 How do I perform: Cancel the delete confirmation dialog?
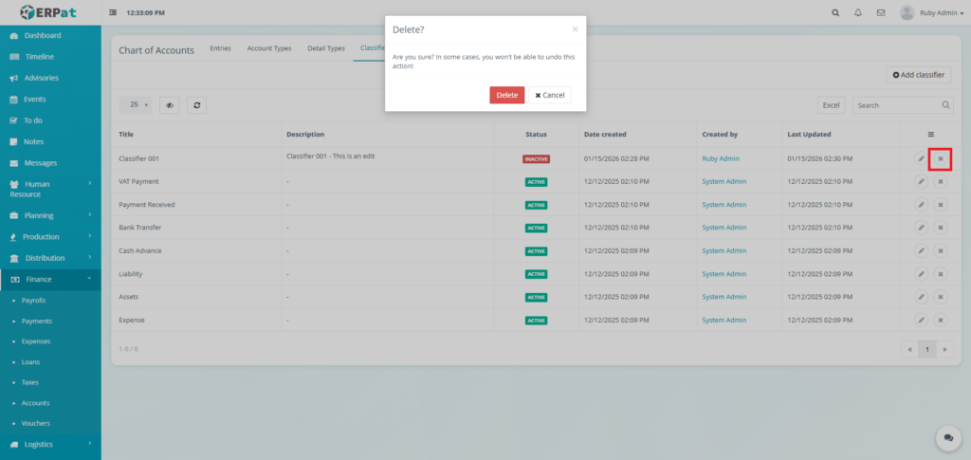pyautogui.click(x=550, y=95)
